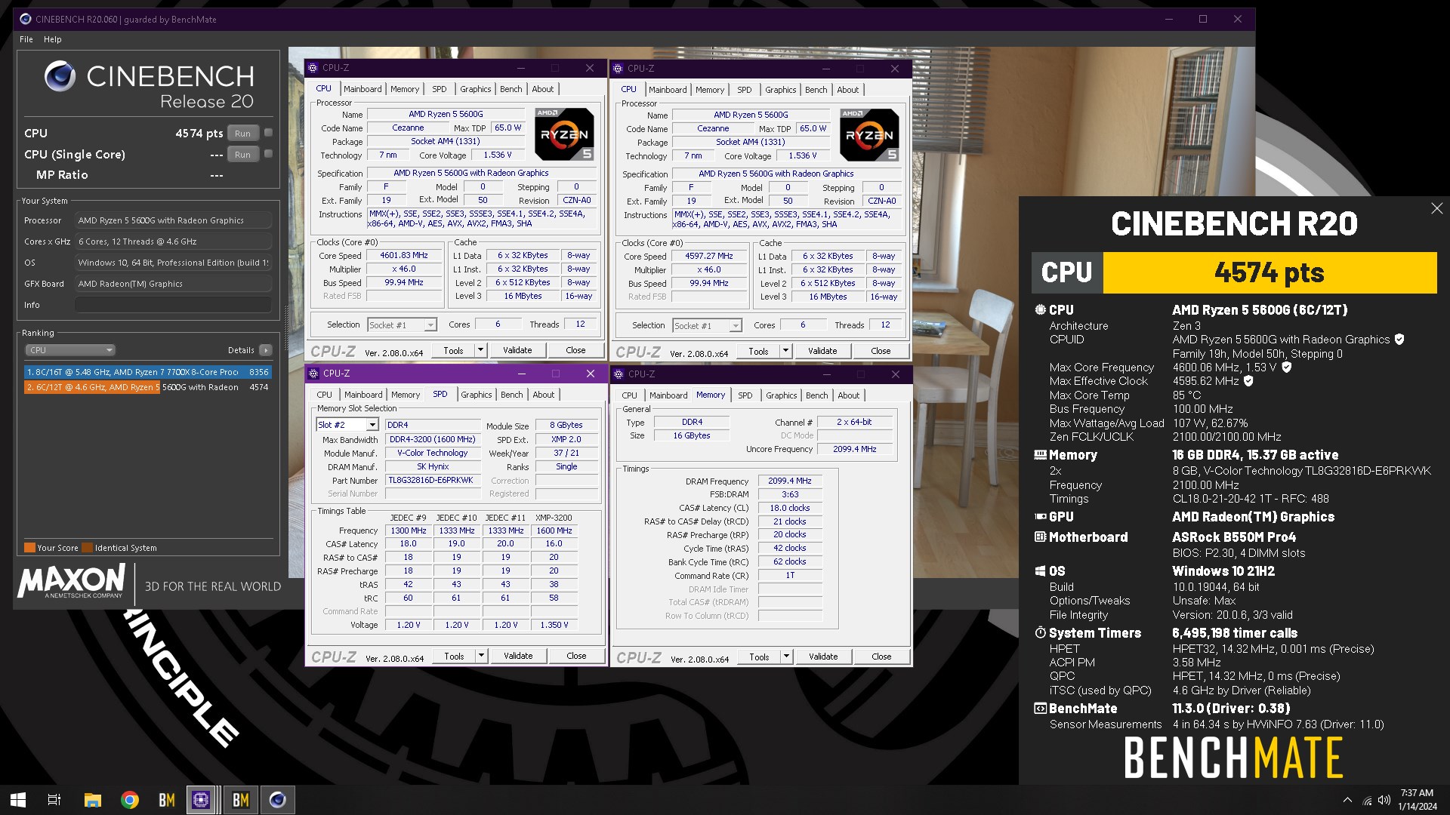
Task: Click brown Identical System legend swatch
Action: [x=88, y=548]
